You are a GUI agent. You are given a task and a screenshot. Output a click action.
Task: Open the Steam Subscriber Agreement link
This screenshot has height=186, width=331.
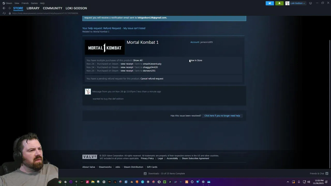pos(195,158)
